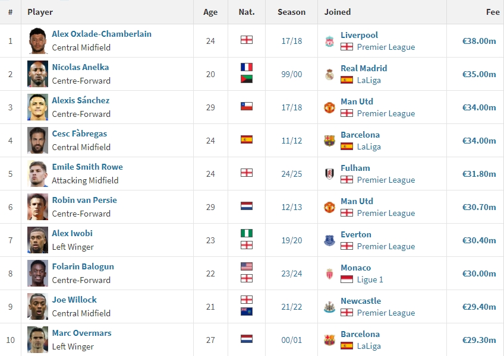
Task: Sort table by the Age column header
Action: click(x=210, y=12)
